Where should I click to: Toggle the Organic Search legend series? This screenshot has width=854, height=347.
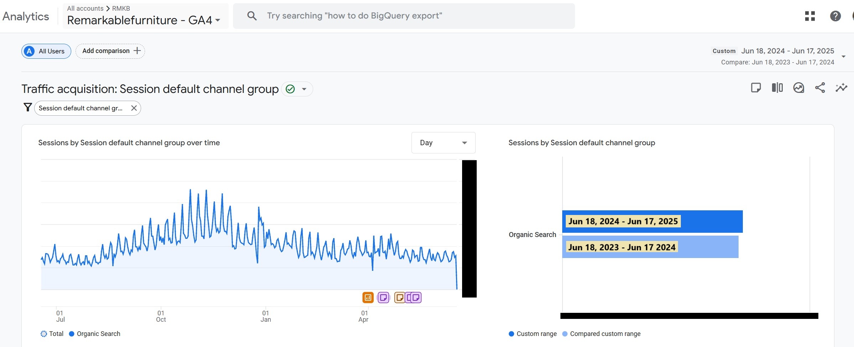(x=95, y=334)
